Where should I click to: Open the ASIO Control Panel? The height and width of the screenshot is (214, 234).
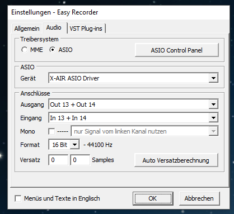(176, 50)
